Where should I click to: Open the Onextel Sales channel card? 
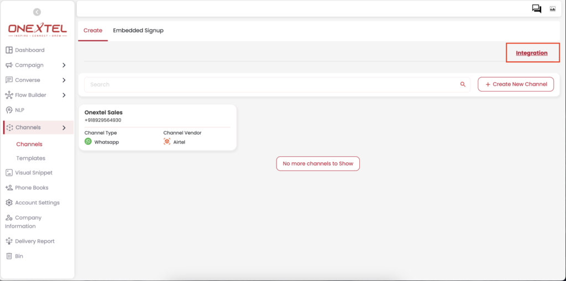[158, 128]
